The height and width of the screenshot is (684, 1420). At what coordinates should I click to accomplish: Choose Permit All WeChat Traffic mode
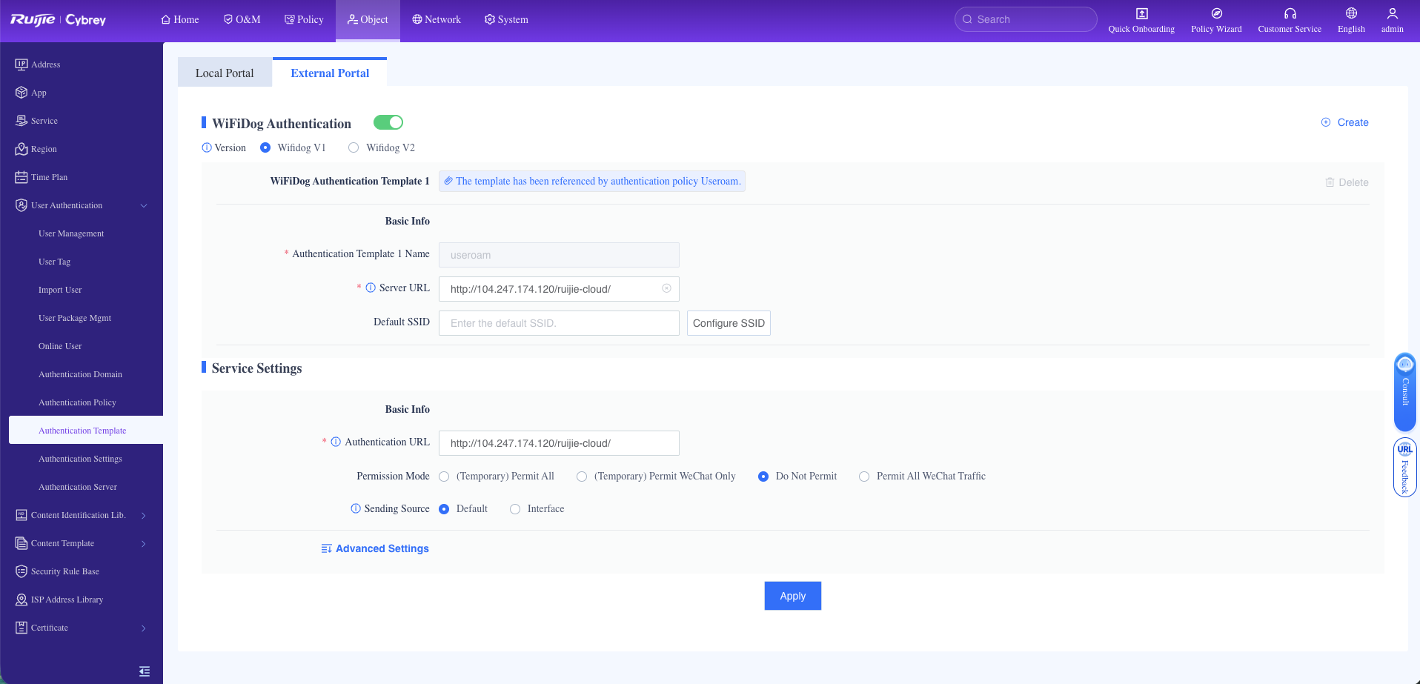point(864,477)
